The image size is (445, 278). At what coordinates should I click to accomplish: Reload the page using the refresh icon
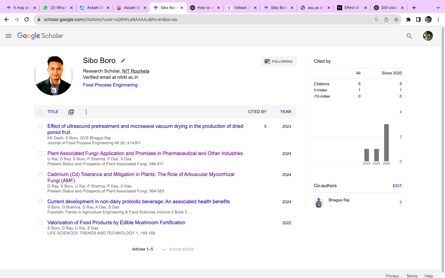(x=27, y=19)
